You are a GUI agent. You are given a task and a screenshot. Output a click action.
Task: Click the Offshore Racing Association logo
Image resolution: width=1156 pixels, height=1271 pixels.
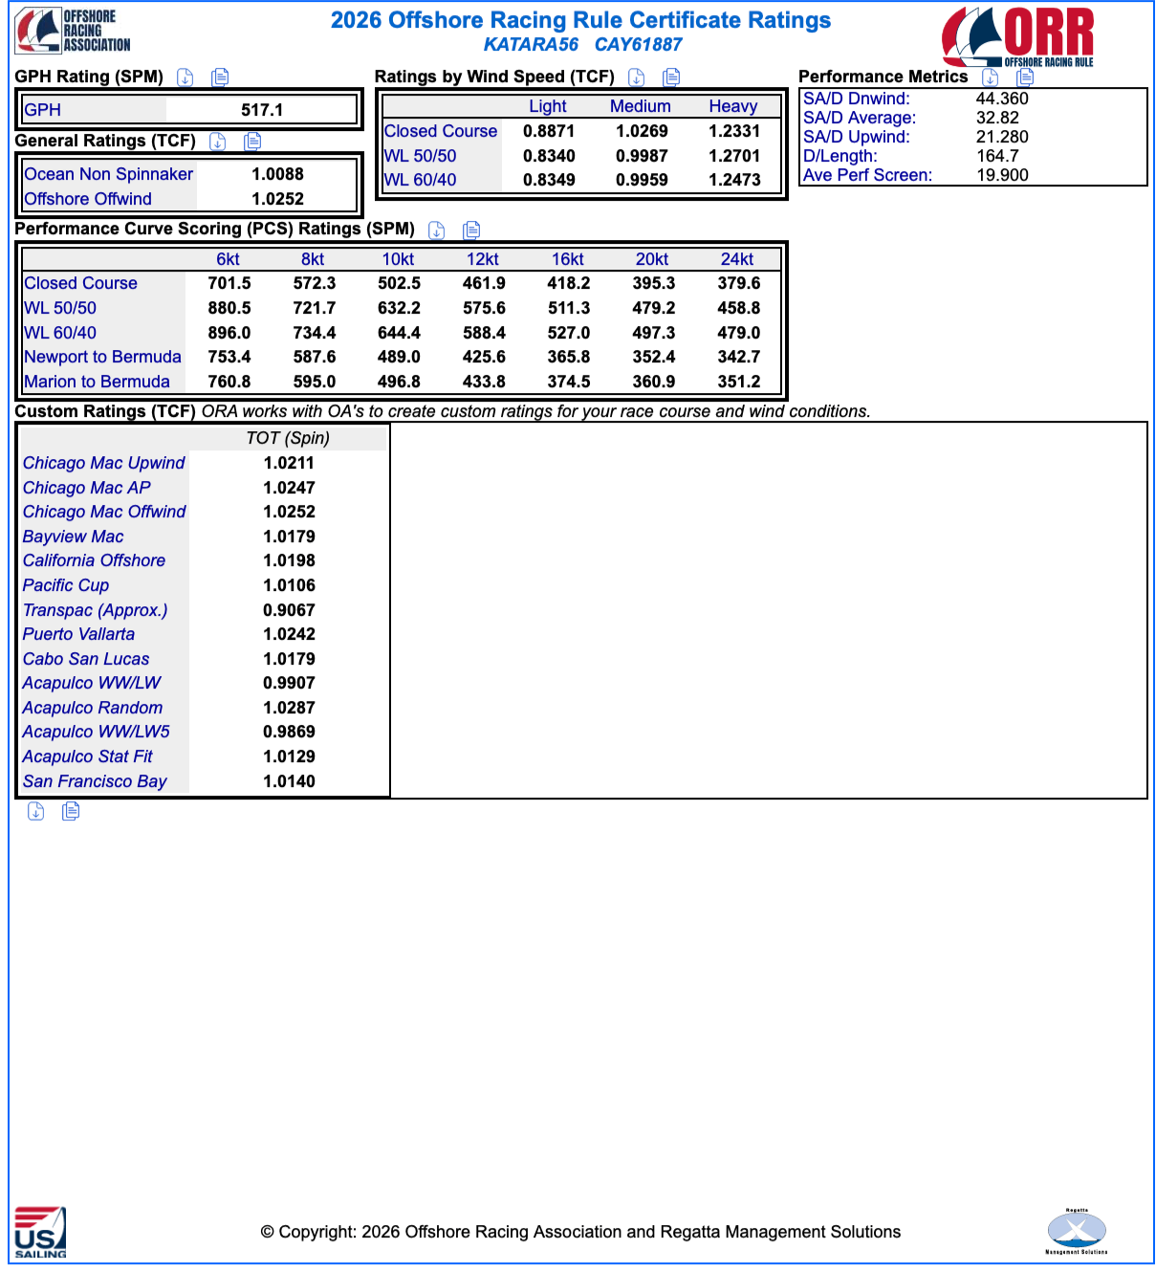click(73, 31)
